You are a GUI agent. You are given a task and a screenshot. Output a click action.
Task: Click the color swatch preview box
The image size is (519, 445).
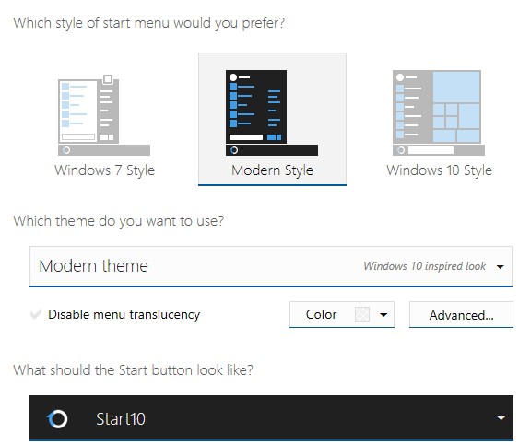coord(361,314)
